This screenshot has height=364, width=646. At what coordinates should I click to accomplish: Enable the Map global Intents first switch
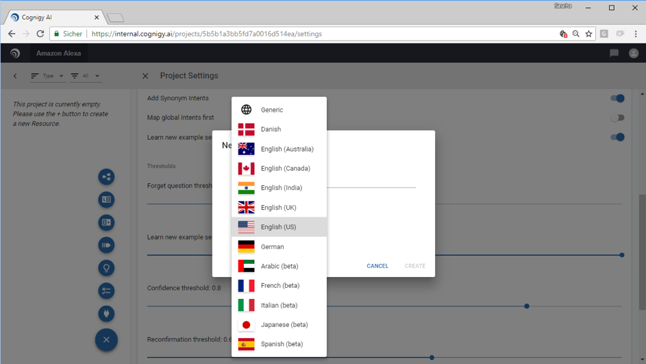click(617, 118)
